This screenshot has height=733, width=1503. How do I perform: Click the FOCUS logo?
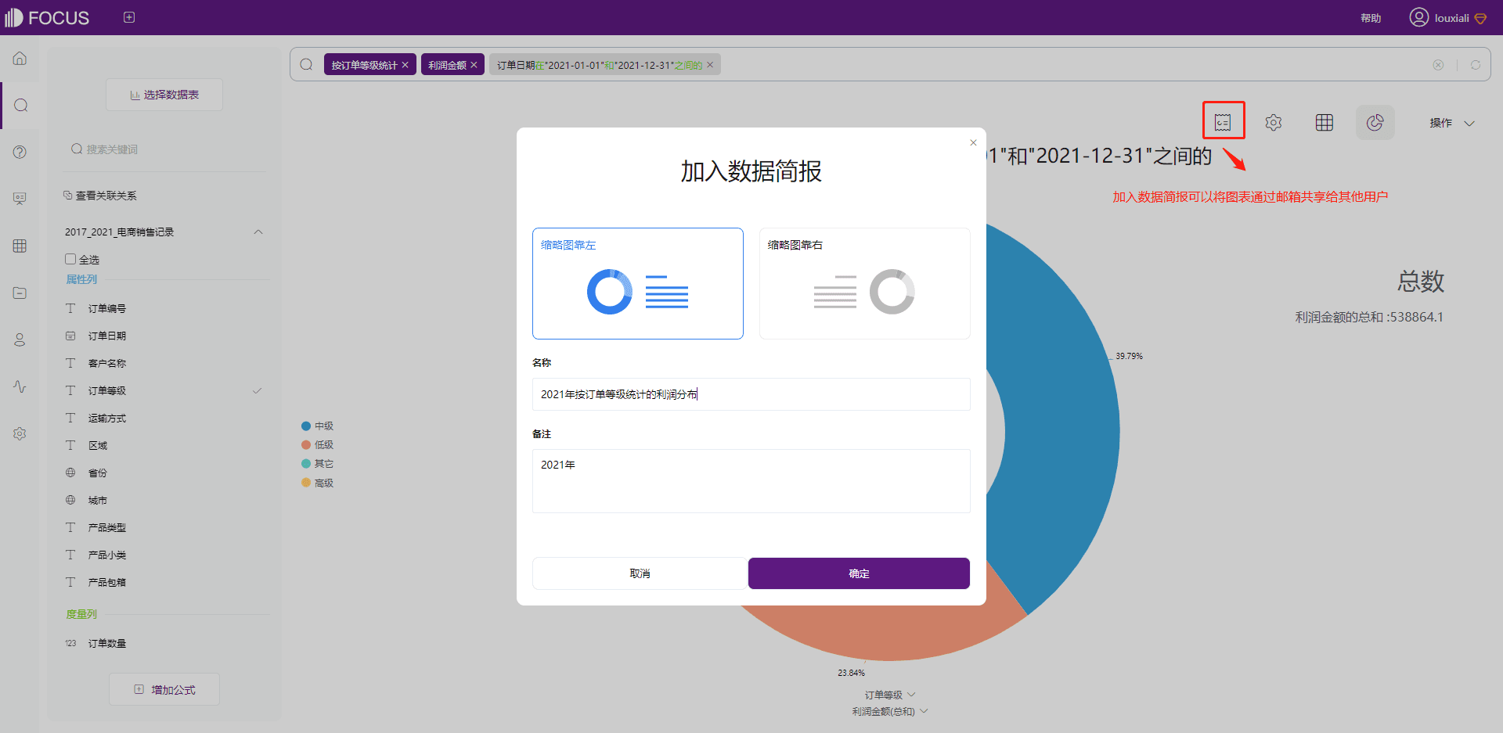(47, 17)
